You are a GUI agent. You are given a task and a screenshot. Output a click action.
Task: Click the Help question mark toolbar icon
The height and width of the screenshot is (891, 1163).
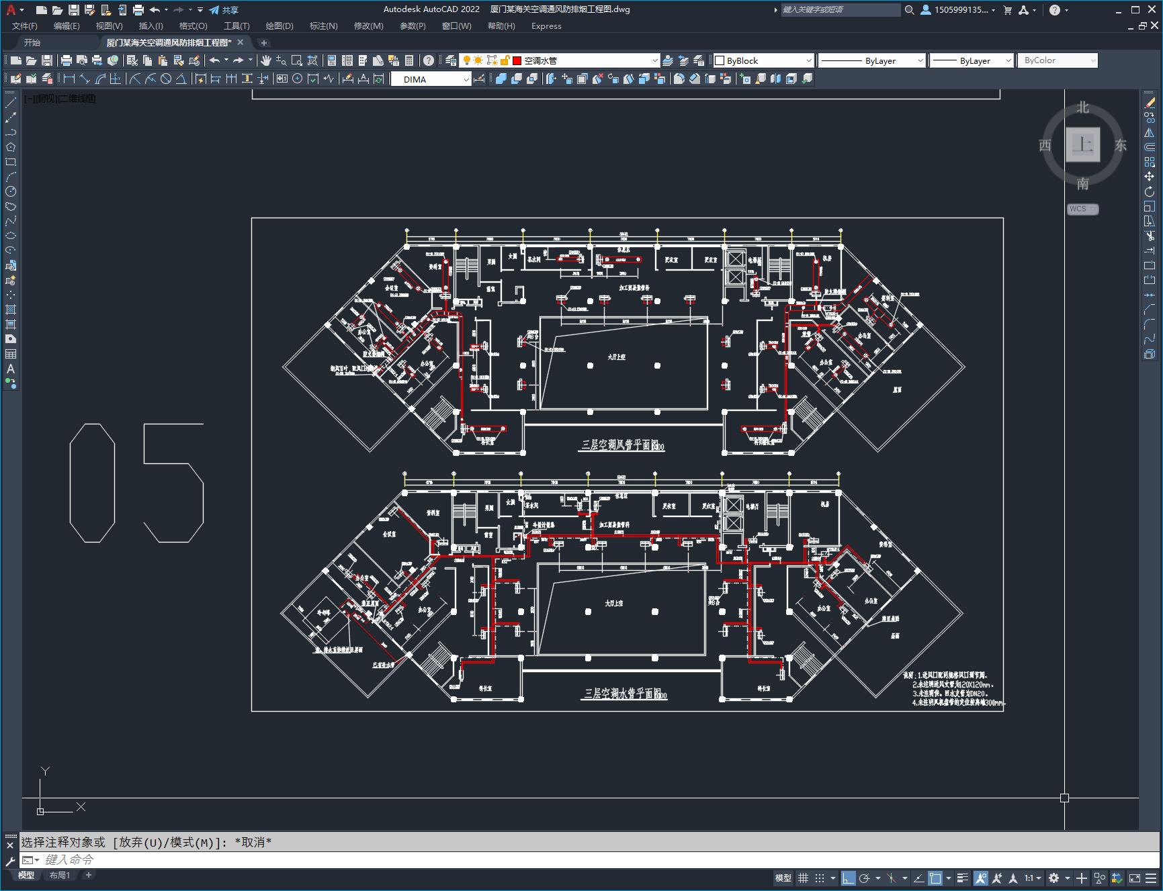coord(429,60)
